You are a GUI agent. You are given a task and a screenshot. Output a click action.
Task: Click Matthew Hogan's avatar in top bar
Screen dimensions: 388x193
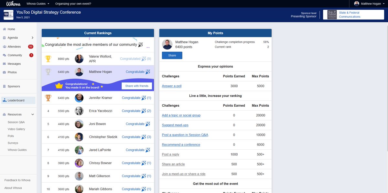[x=357, y=4]
